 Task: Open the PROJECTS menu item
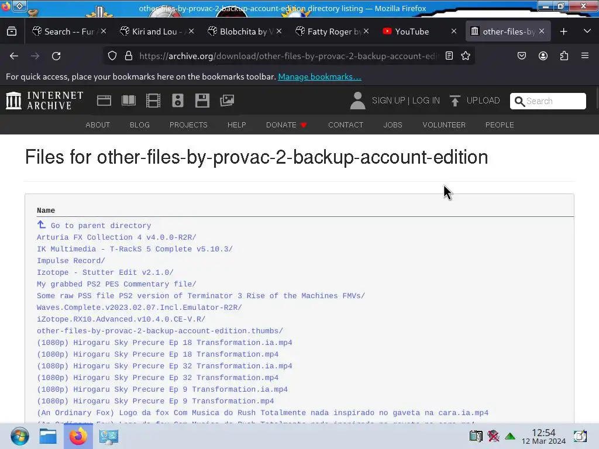point(188,125)
